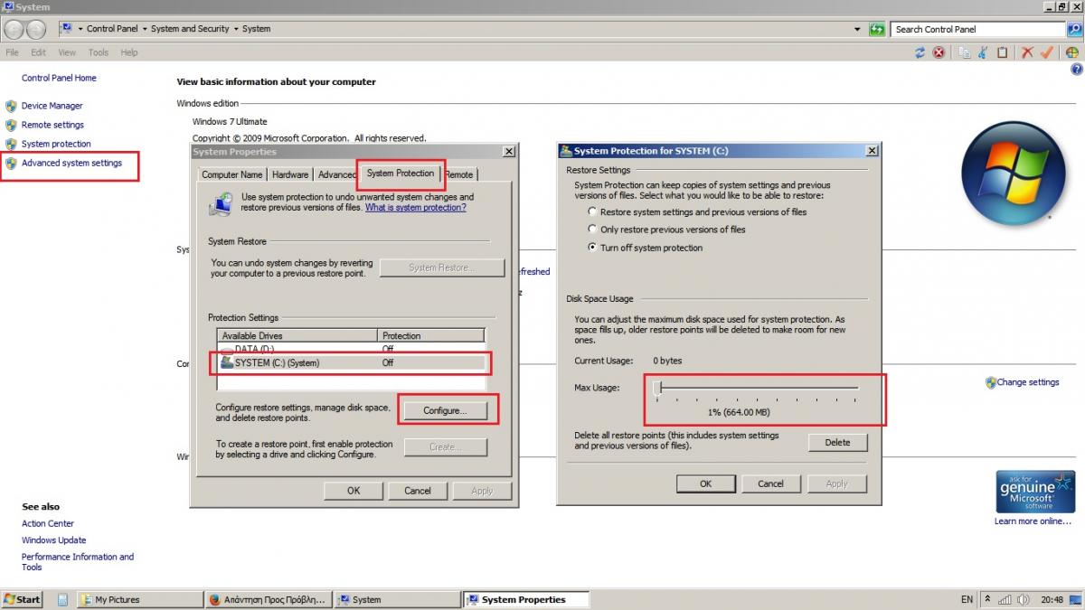This screenshot has width=1085, height=610.
Task: Switch to the Remote tab
Action: click(459, 174)
